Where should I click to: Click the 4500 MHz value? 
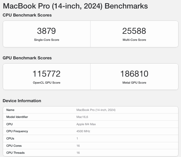tap(83, 131)
